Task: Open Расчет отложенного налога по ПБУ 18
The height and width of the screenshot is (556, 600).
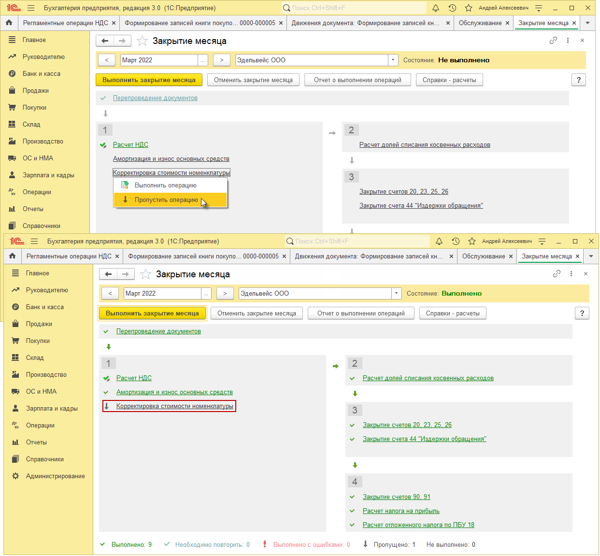Action: pos(418,525)
